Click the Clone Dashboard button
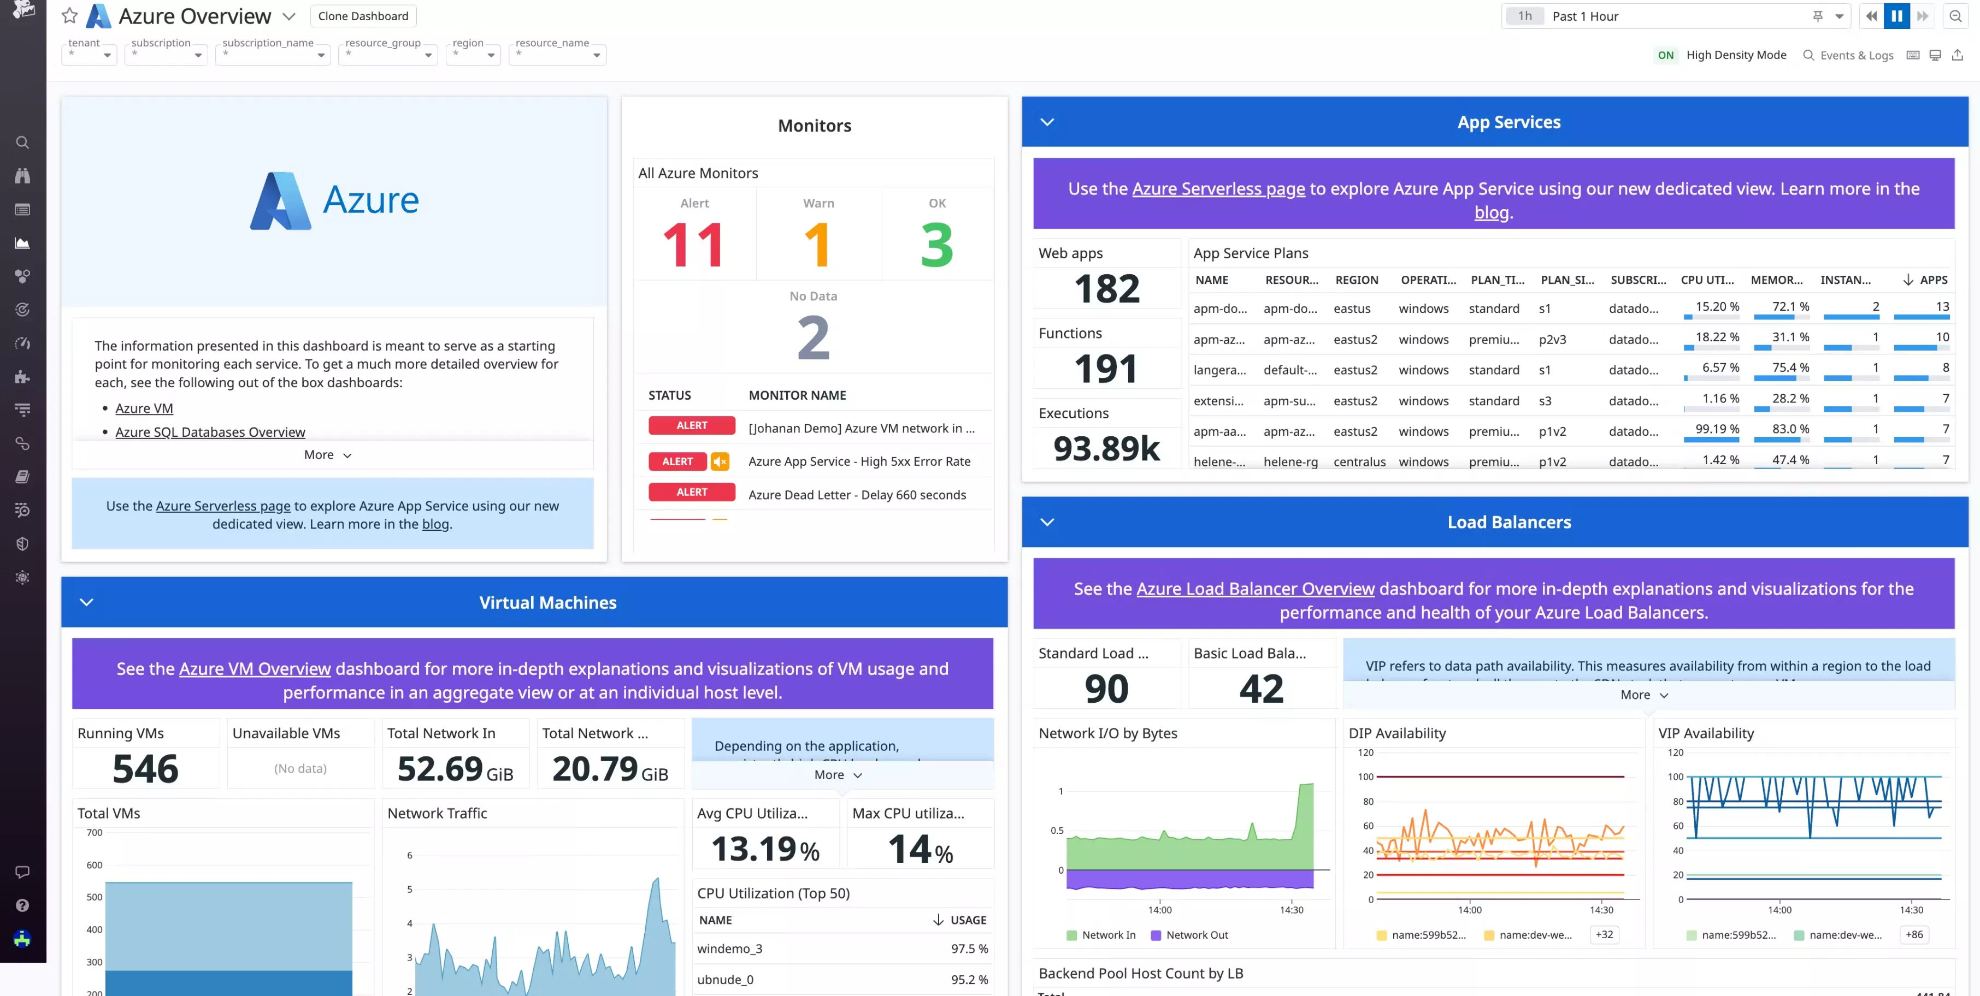 (363, 15)
